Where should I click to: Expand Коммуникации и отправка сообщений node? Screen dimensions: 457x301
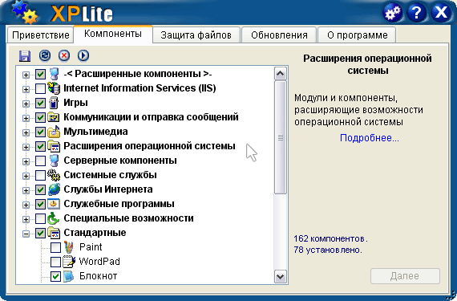26,118
